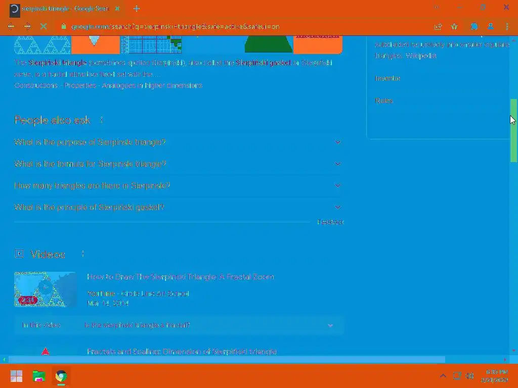Expand 'What is the formula for Sierpinski triangle?'
This screenshot has width=518, height=388.
tap(179, 164)
